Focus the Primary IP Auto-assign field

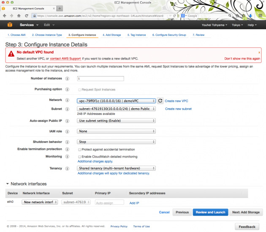(x=109, y=202)
